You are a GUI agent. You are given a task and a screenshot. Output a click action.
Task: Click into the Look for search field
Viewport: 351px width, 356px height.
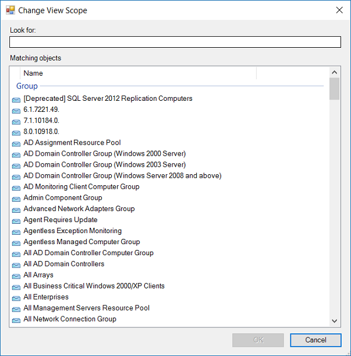coord(175,42)
